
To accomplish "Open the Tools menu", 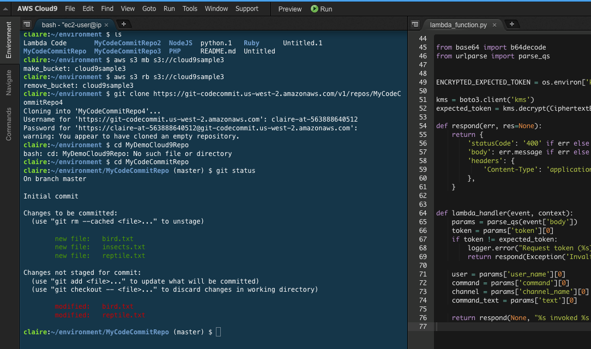I will [x=189, y=9].
